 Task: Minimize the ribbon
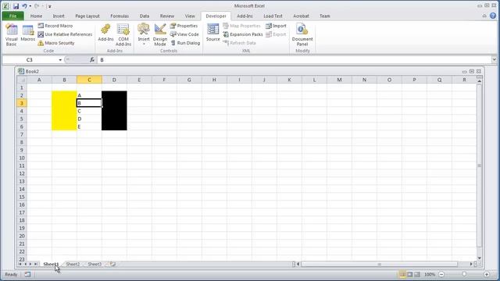(x=484, y=16)
